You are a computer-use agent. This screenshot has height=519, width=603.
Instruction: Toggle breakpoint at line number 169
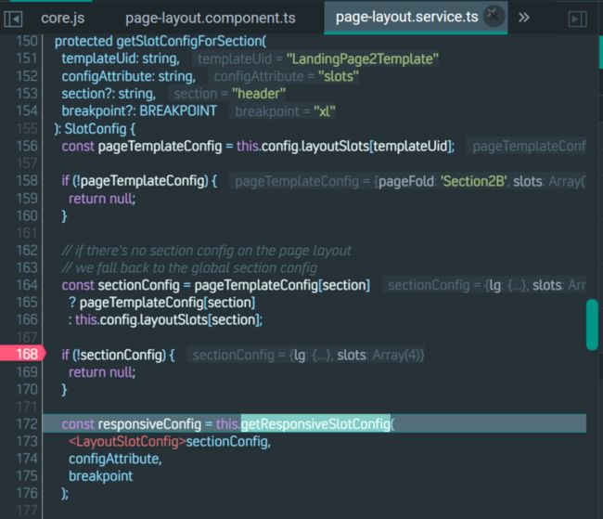[27, 372]
